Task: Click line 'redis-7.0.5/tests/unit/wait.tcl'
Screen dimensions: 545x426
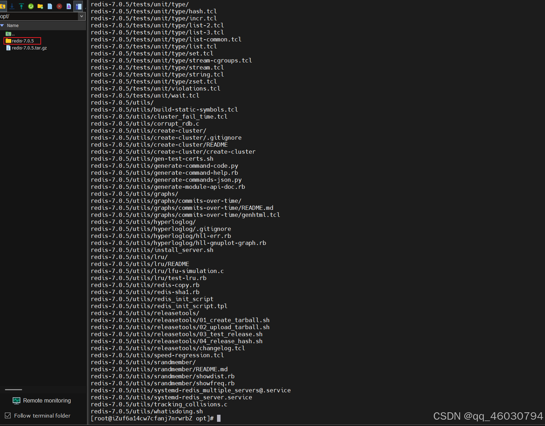Action: pyautogui.click(x=145, y=95)
